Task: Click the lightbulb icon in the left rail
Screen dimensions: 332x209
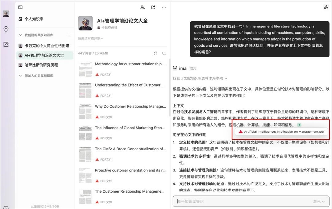Action: (x=6, y=29)
